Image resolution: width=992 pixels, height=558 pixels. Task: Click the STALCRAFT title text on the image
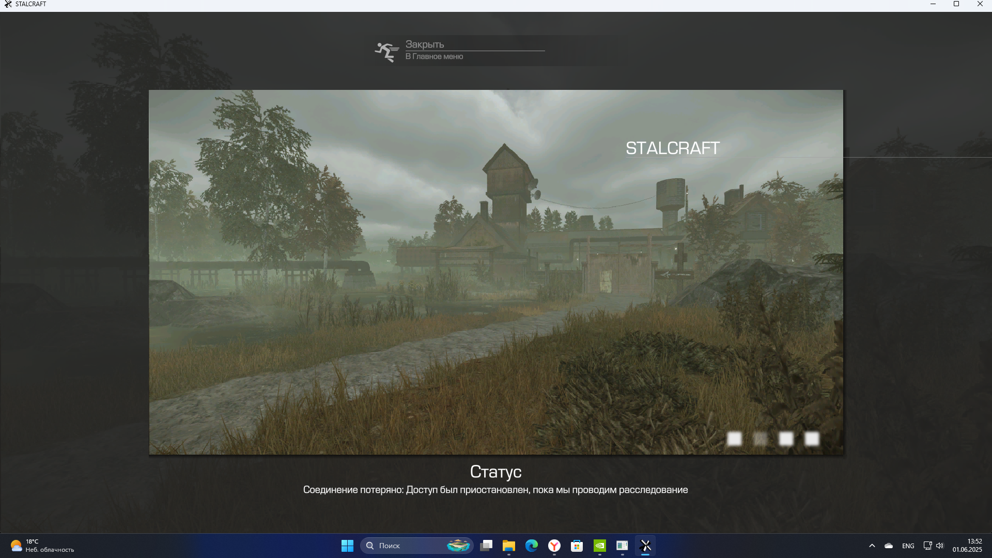click(672, 148)
